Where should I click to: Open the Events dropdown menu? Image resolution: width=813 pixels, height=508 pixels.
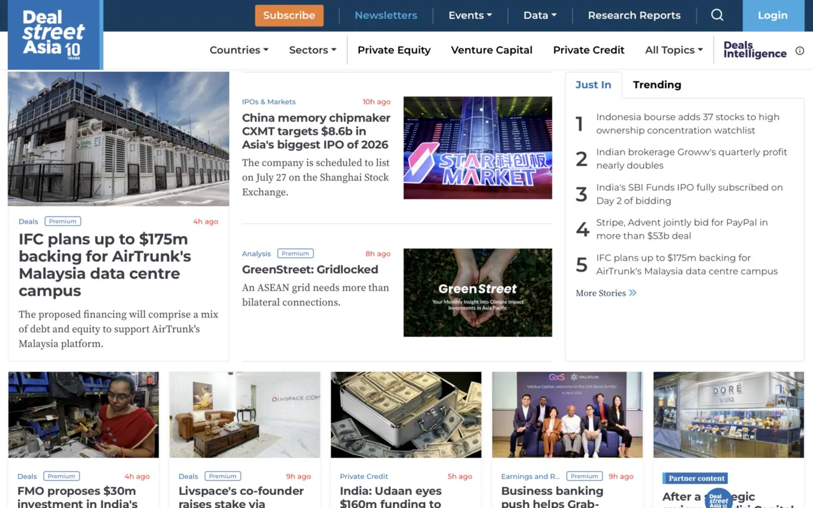point(470,15)
